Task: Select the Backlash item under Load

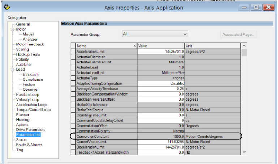Action: 30,75
